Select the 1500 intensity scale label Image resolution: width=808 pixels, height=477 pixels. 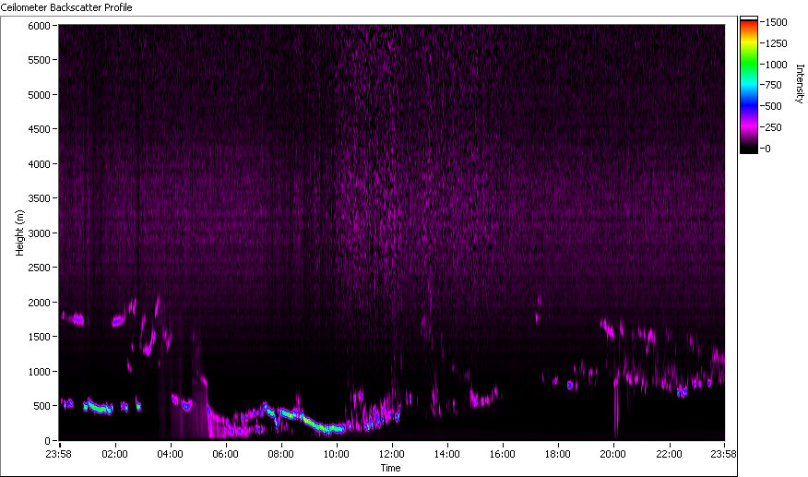[777, 22]
